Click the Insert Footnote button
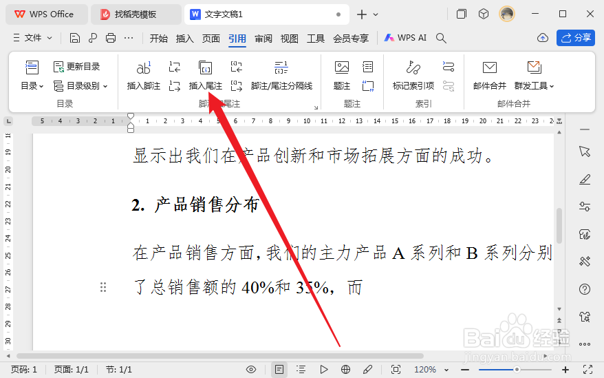 click(x=144, y=76)
